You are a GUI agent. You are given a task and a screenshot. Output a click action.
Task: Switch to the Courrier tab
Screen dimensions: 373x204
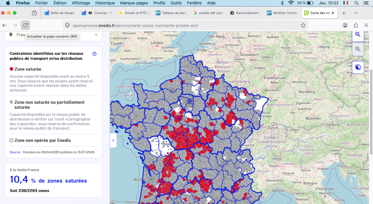click(97, 13)
